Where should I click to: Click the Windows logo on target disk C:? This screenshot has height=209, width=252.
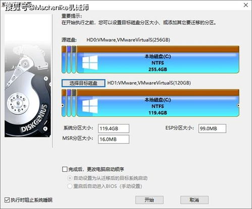point(90,106)
